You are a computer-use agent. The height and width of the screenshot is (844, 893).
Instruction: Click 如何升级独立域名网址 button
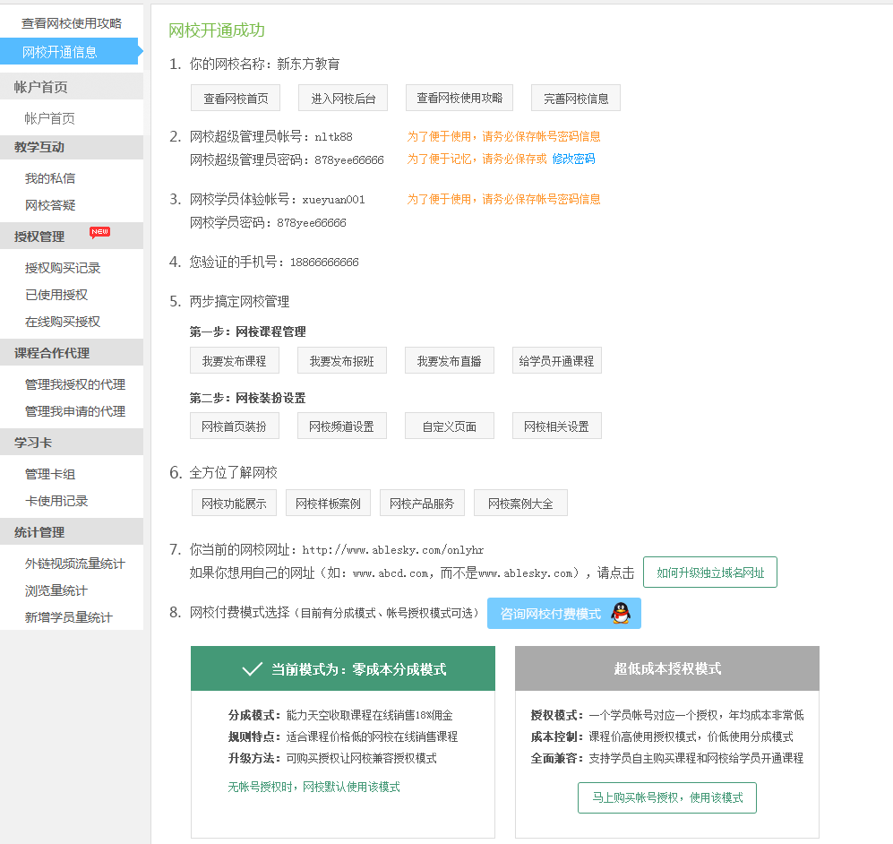(710, 573)
